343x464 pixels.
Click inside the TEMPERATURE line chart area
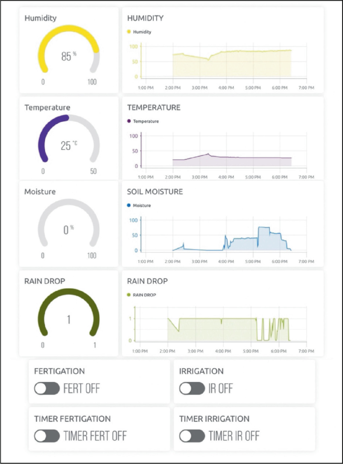pos(224,150)
